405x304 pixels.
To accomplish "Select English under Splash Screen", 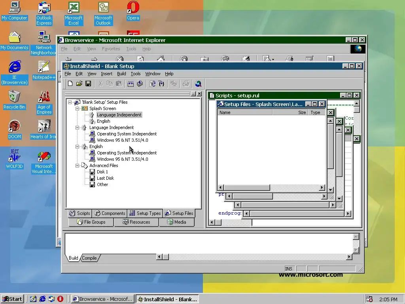I will (x=103, y=121).
